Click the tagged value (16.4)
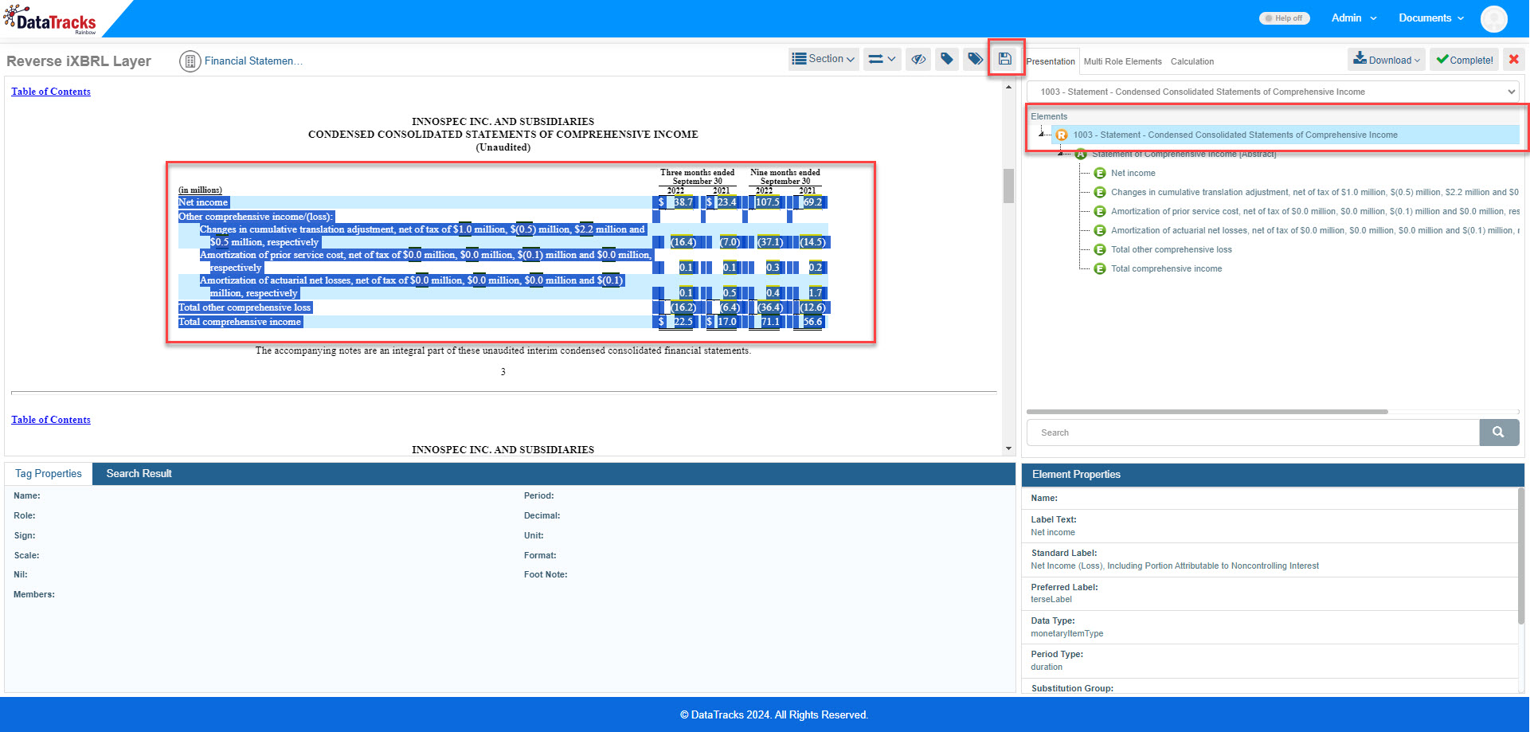The width and height of the screenshot is (1530, 732). click(683, 242)
